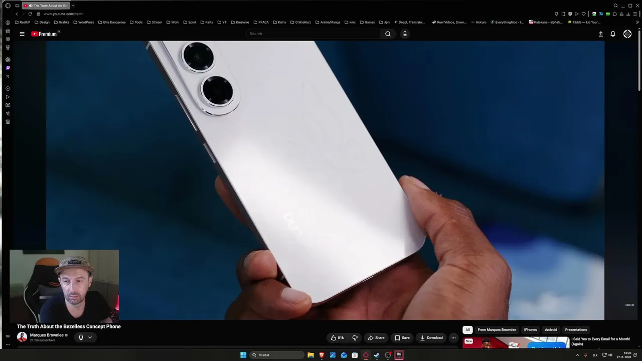
Task: Reload the page in the browser
Action: point(30,14)
